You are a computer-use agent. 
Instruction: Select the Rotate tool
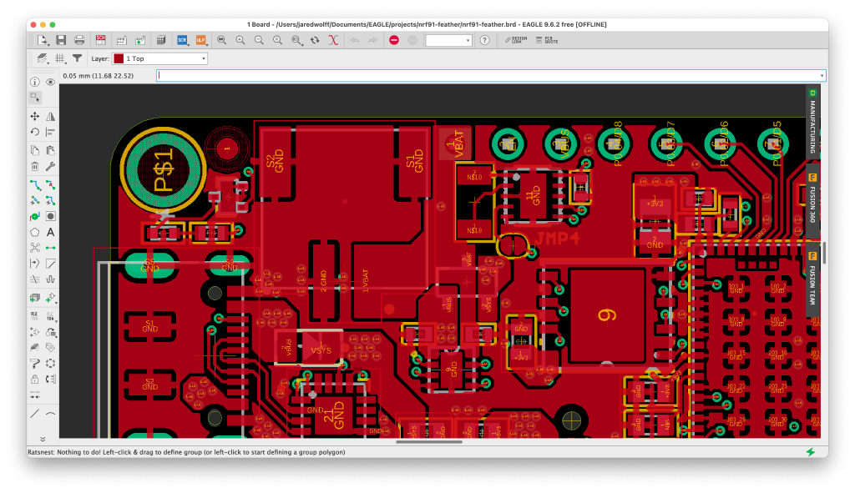tap(35, 132)
